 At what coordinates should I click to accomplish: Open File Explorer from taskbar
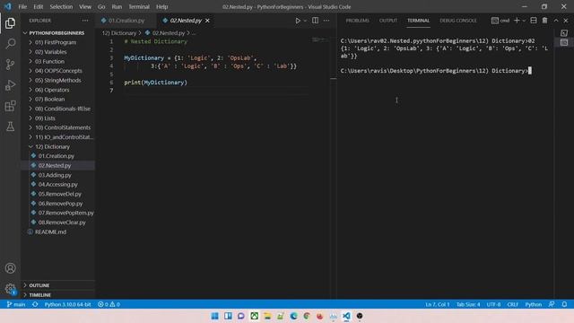(x=267, y=316)
